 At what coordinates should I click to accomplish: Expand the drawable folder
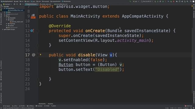click(x=7, y=18)
